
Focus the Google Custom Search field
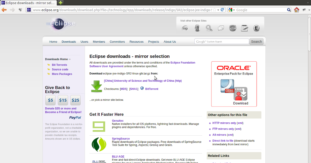tap(222, 41)
